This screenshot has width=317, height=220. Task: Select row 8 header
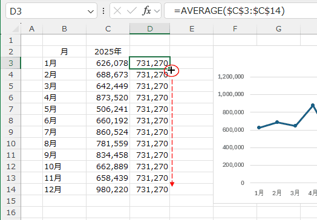[11, 121]
